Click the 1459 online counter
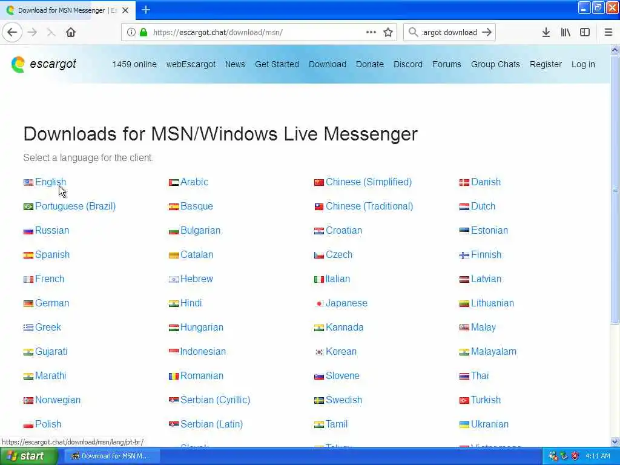 134,64
